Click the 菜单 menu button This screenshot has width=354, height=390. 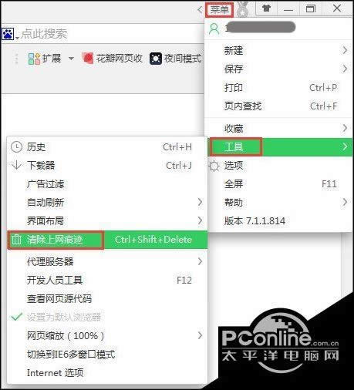(219, 10)
